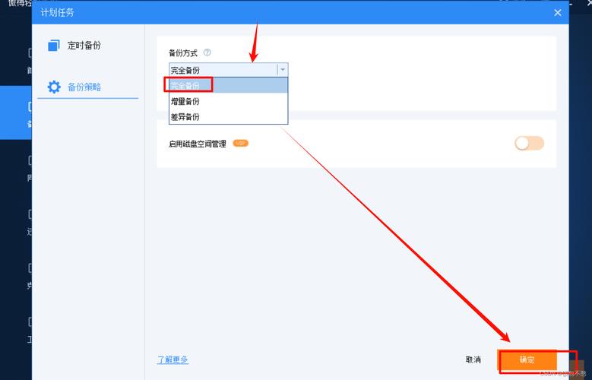592x380 pixels.
Task: Collapse the 备份方式 dropdown arrow
Action: coord(283,70)
